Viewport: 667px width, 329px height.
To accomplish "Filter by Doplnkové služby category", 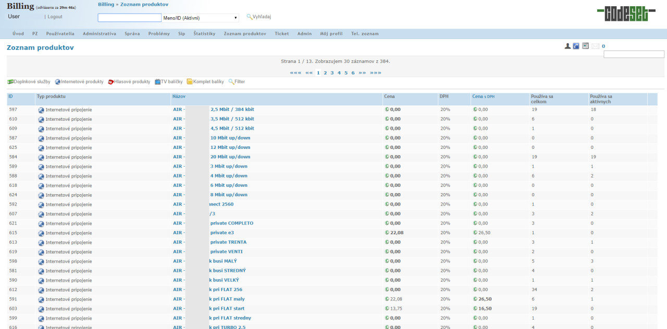I will (29, 82).
